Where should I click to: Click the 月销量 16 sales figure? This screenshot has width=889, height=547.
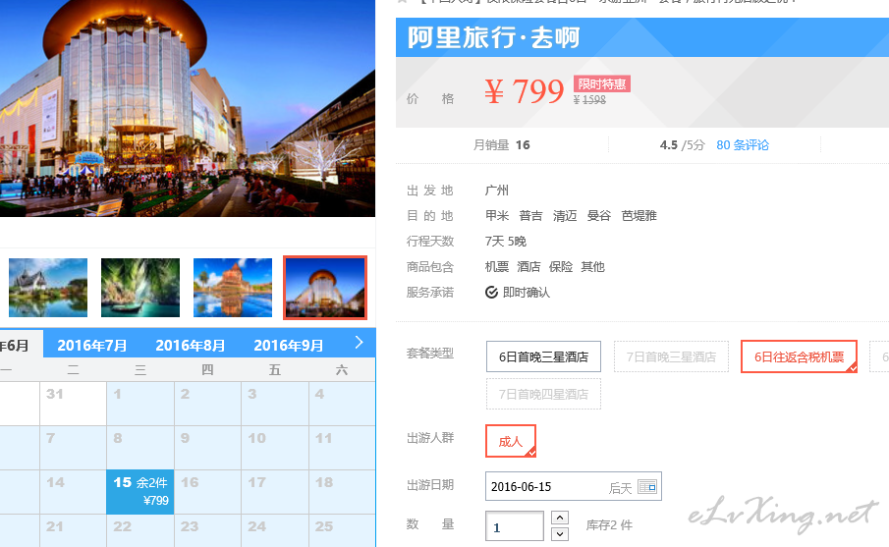501,145
